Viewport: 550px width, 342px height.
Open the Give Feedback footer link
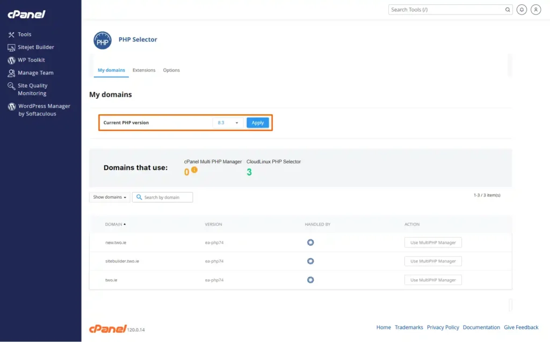(x=521, y=328)
